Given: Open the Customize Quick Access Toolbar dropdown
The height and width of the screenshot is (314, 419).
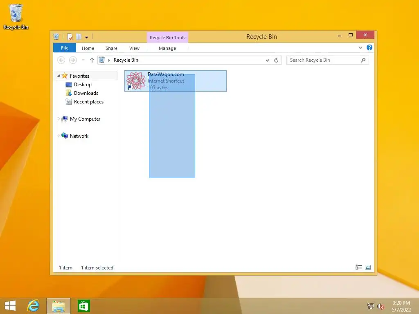Looking at the screenshot, I should click(87, 37).
